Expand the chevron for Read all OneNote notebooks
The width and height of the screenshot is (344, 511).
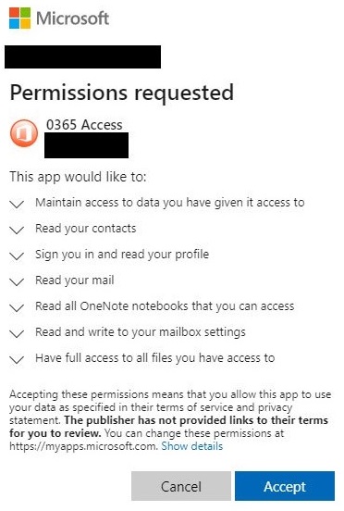tap(17, 307)
